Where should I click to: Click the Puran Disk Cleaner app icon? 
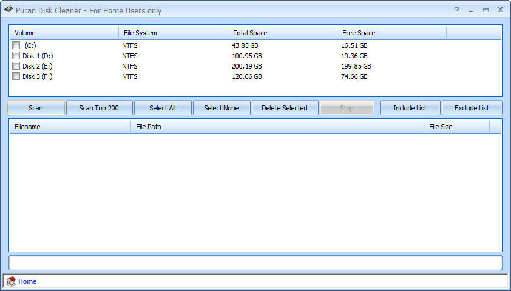(x=8, y=10)
